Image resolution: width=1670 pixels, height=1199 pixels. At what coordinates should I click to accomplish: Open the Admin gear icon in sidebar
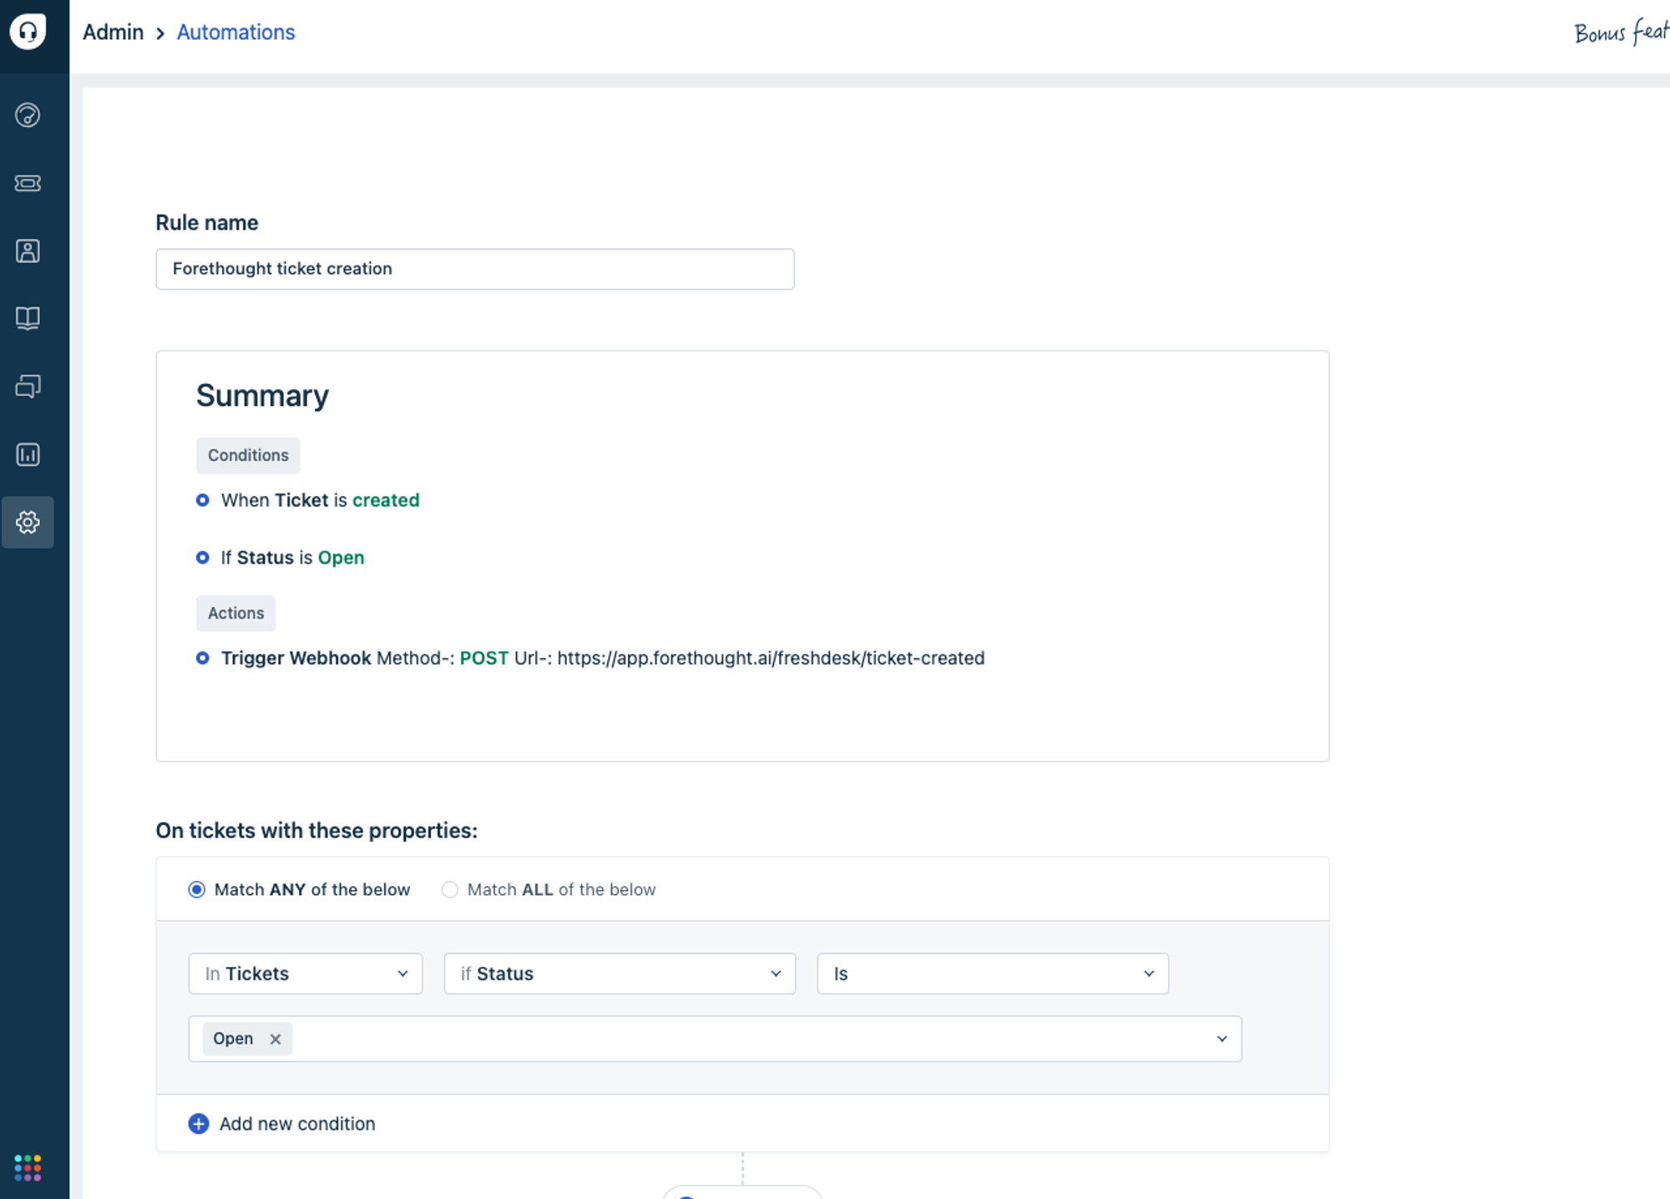coord(28,523)
